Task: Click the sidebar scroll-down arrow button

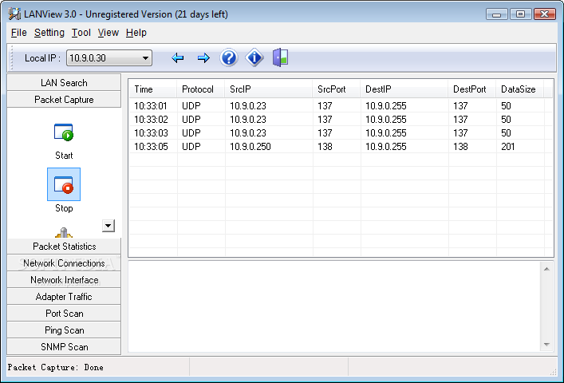Action: (108, 226)
